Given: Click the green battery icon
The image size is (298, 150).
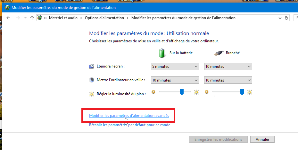Looking at the screenshot, I should [x=163, y=53].
